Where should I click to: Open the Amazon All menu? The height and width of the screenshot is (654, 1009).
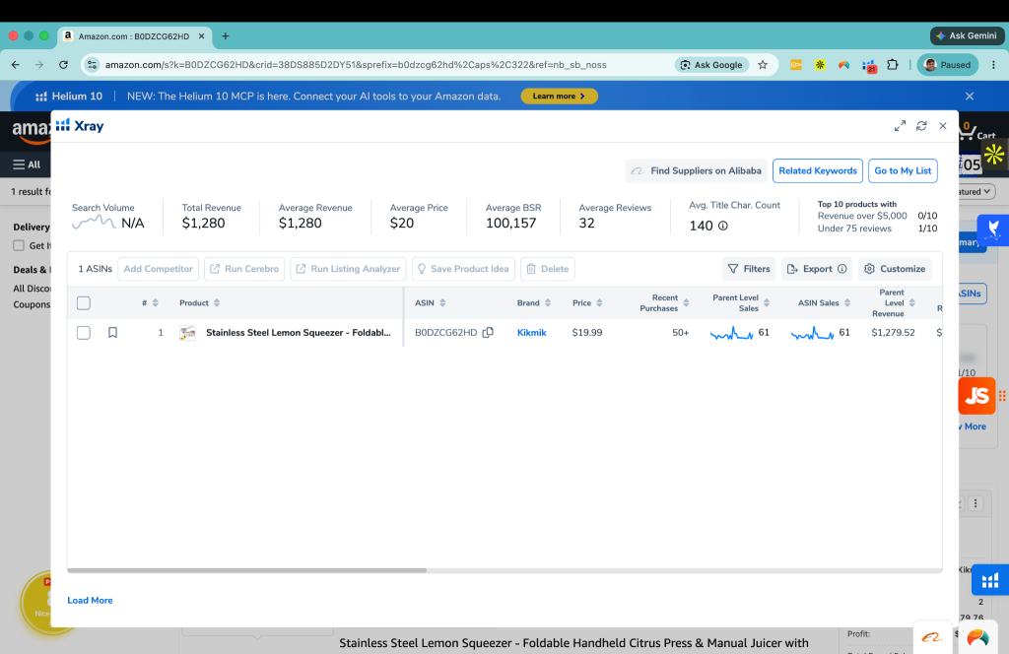tap(27, 164)
